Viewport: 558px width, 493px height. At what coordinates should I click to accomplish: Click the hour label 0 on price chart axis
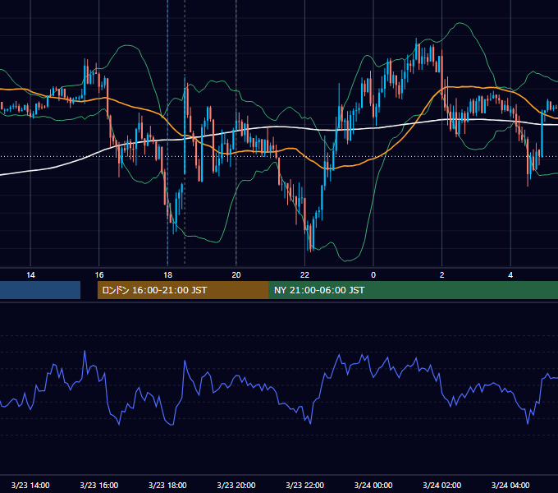coord(373,275)
